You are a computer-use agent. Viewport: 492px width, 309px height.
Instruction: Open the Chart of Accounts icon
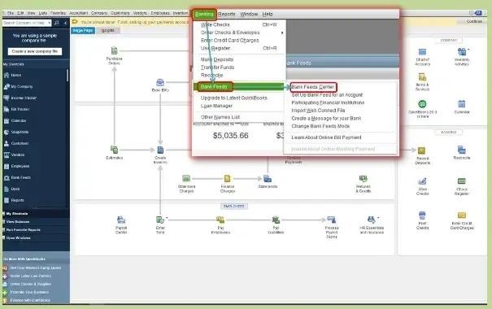(x=422, y=52)
